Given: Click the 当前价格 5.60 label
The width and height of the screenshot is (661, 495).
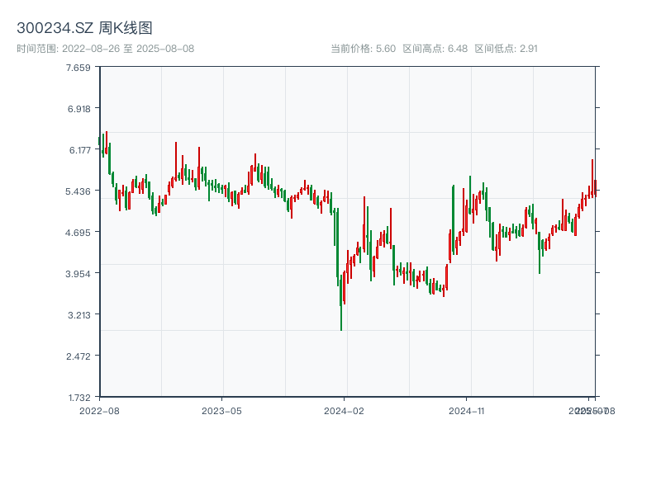Looking at the screenshot, I should click(x=363, y=49).
